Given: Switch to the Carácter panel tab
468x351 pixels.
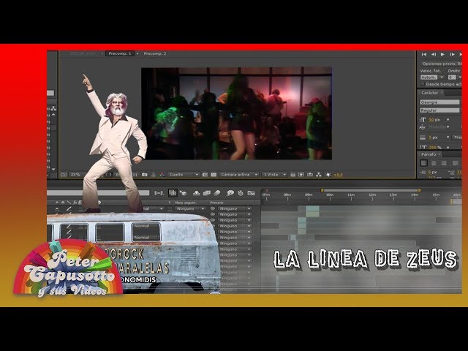Looking at the screenshot, I should pos(430,93).
